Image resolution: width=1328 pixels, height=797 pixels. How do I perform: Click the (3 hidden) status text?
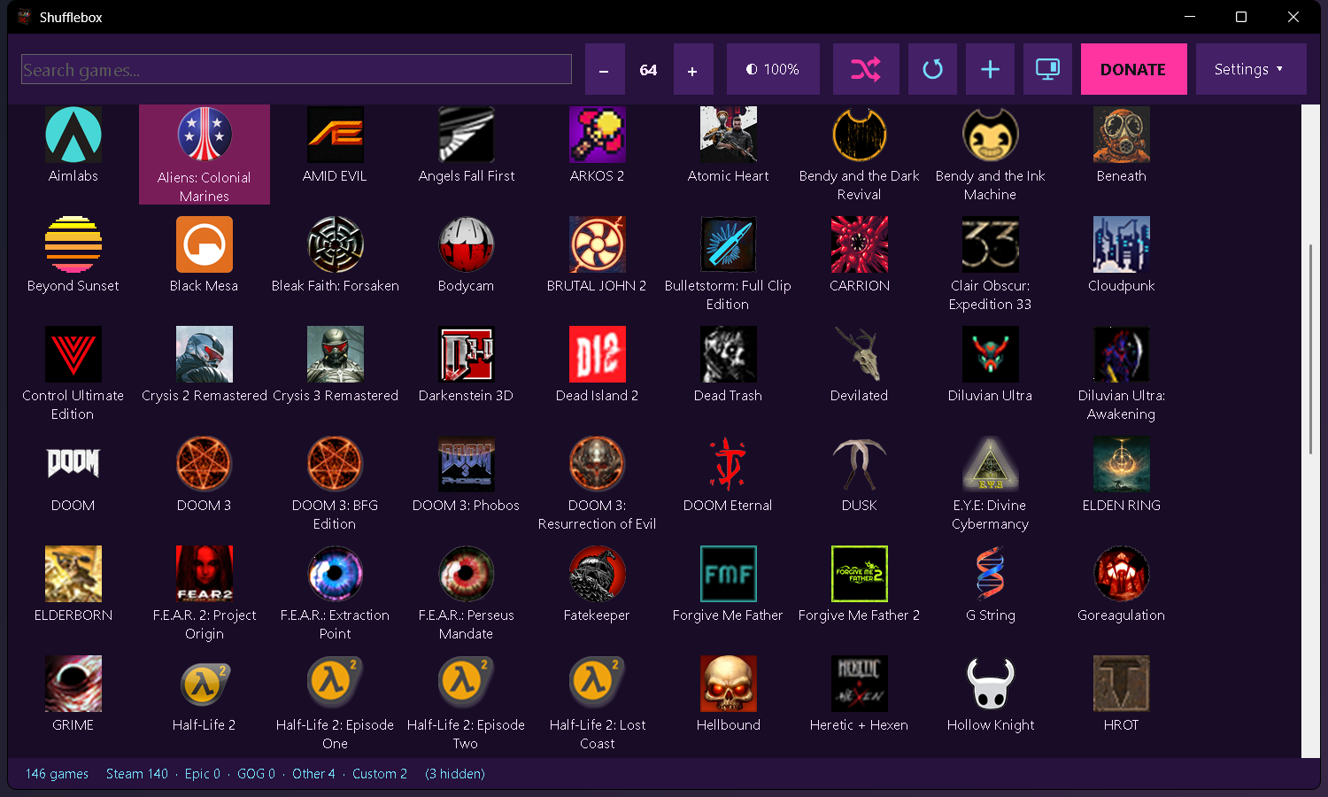click(455, 774)
